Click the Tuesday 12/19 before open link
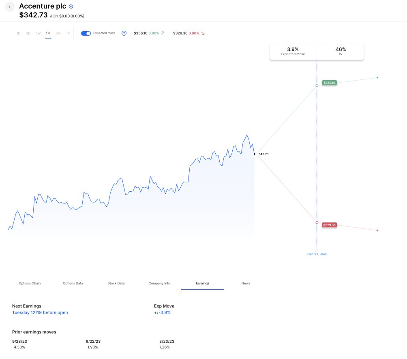The height and width of the screenshot is (359, 407). (x=40, y=313)
